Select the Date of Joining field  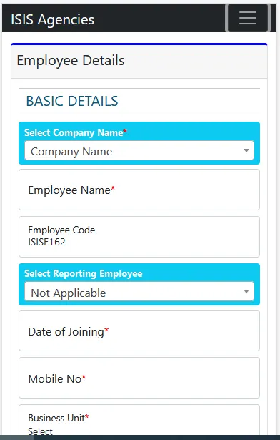(x=139, y=331)
